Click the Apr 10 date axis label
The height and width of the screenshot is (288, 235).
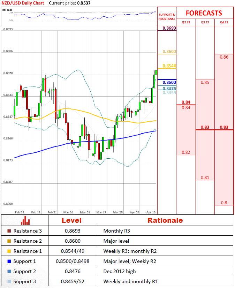tap(151, 212)
